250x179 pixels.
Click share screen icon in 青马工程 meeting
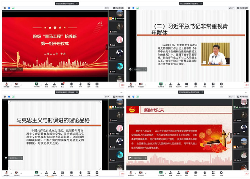[x=36, y=84]
